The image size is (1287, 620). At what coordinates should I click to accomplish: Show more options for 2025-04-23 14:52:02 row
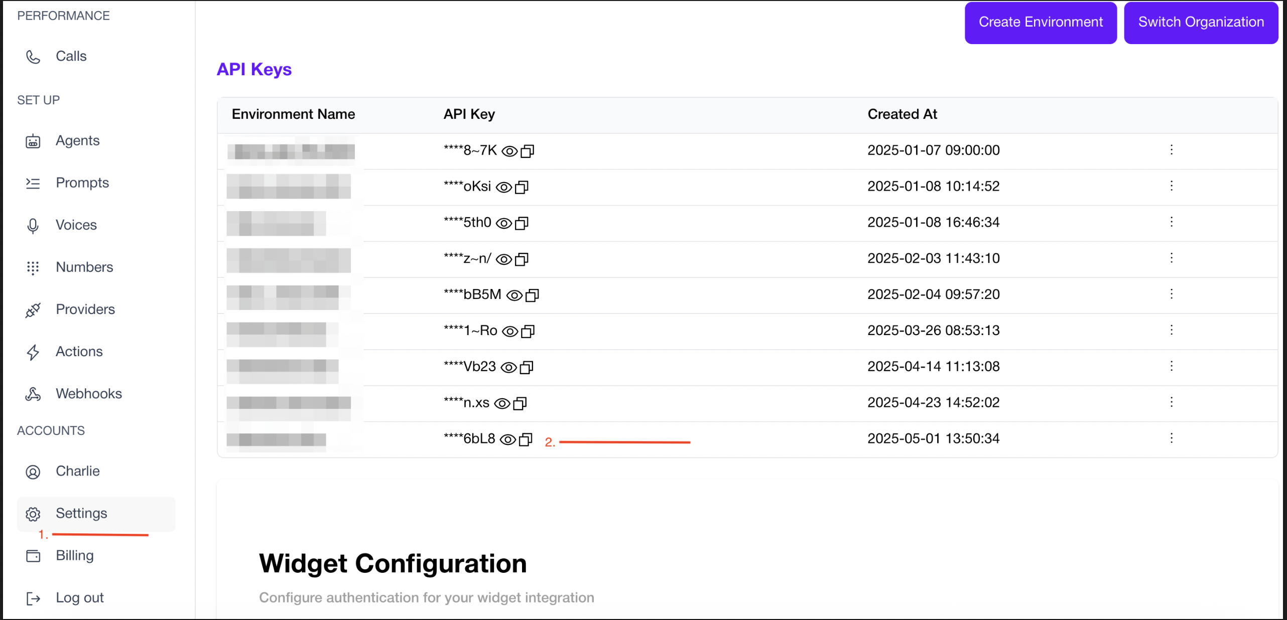coord(1172,403)
